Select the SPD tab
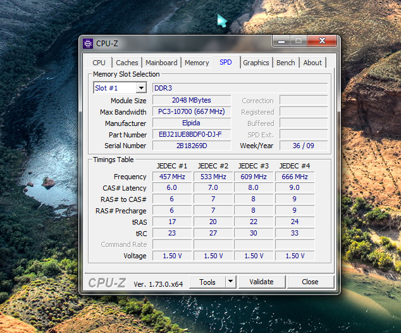Screen dimensions: 401x333 pos(226,62)
